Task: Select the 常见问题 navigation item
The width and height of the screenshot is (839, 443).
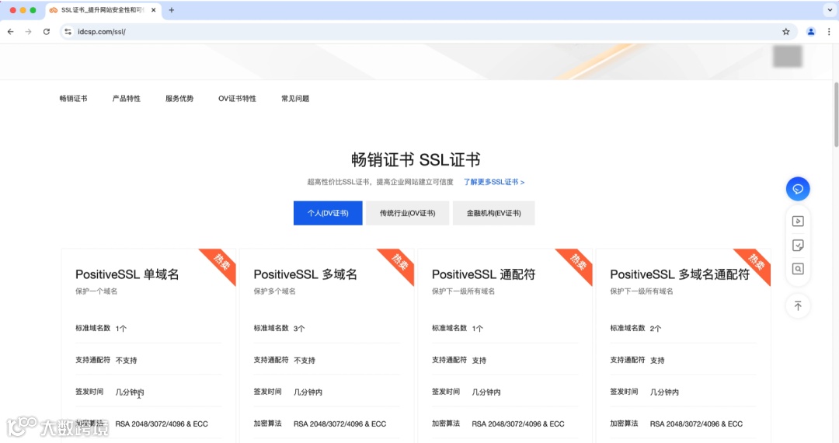Action: 295,99
